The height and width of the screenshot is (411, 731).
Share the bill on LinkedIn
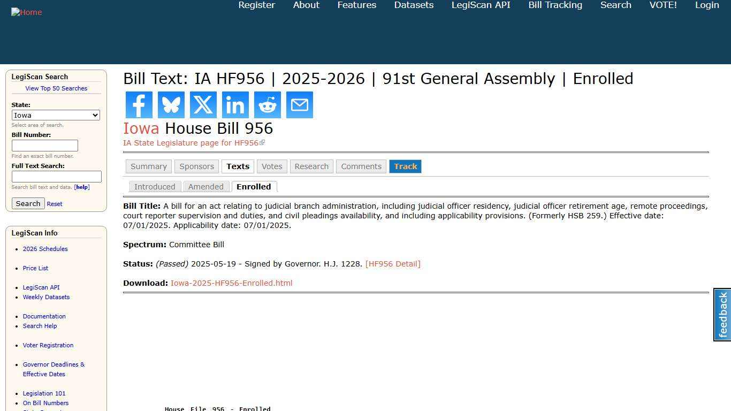(x=235, y=104)
